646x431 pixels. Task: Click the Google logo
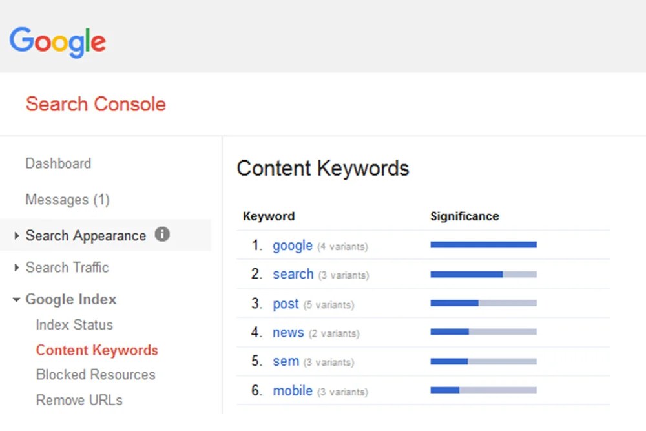click(x=57, y=42)
